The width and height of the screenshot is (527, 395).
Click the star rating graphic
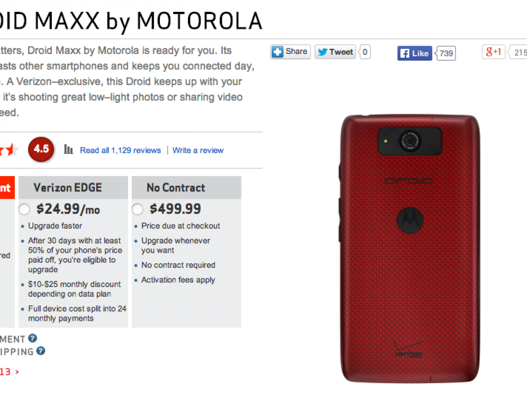pos(9,150)
